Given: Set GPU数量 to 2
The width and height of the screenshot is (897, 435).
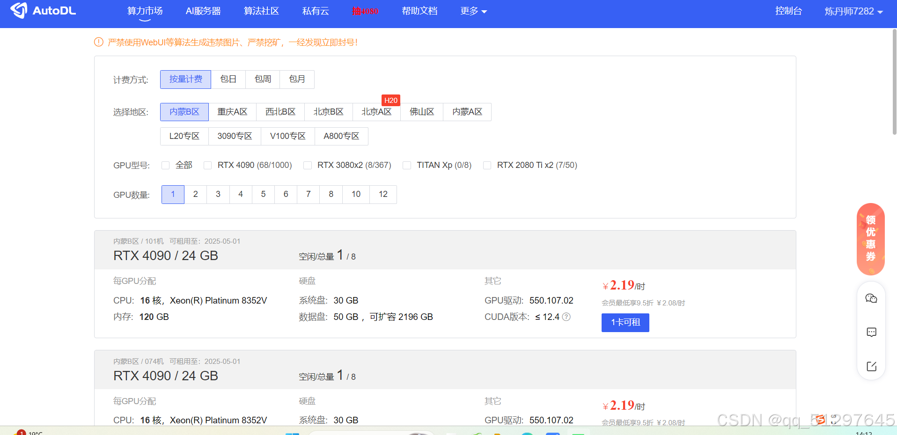Looking at the screenshot, I should pyautogui.click(x=196, y=195).
